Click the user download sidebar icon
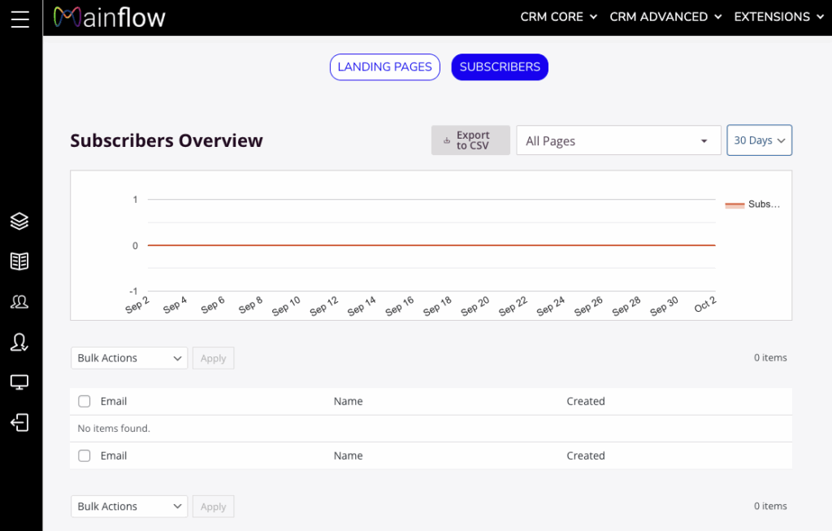The height and width of the screenshot is (531, 832). click(x=19, y=343)
